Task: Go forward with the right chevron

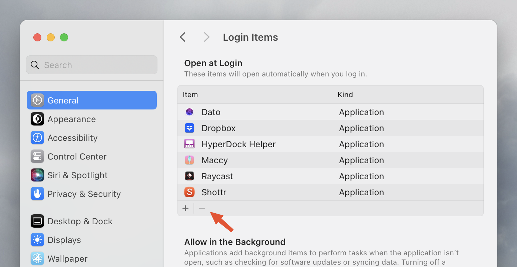Action: tap(207, 37)
